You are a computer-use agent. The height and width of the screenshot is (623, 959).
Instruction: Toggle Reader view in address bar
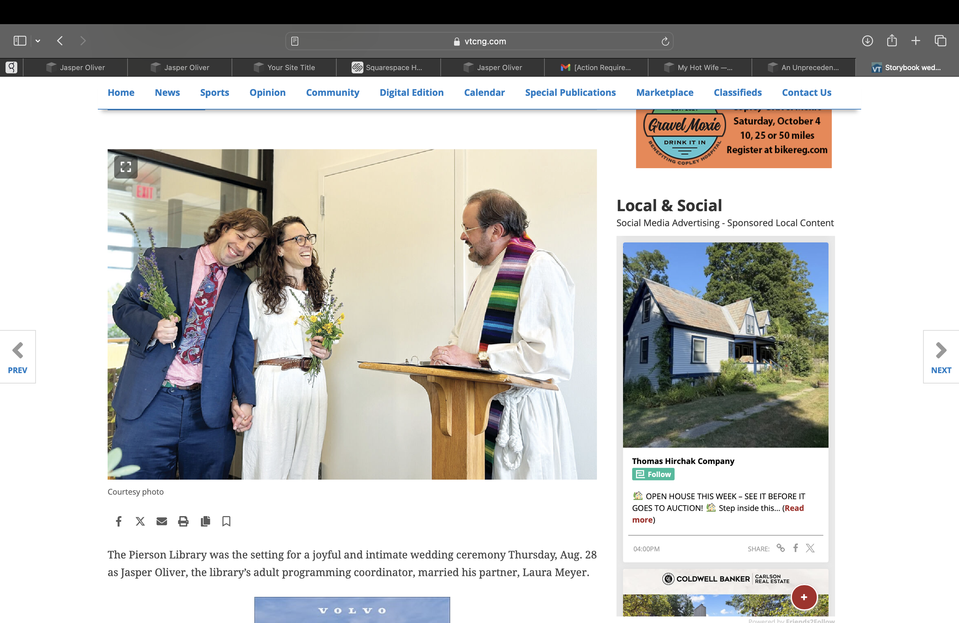pos(295,41)
